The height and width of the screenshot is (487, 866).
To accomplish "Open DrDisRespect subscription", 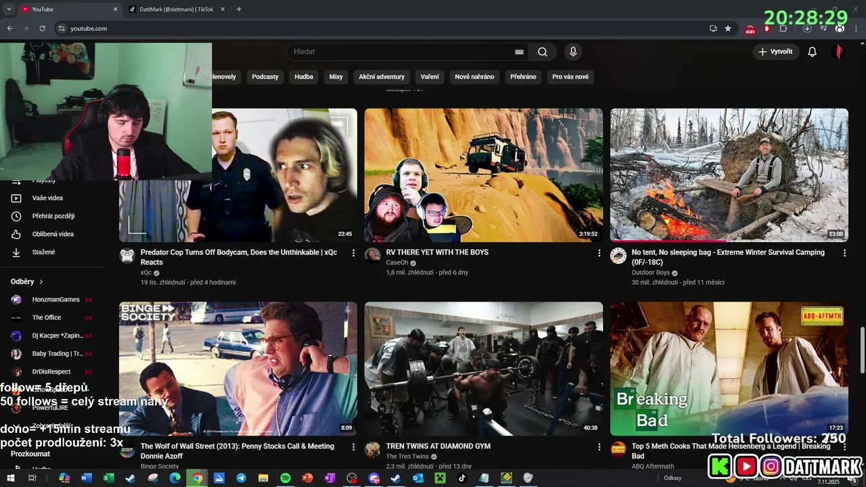I will tap(51, 371).
